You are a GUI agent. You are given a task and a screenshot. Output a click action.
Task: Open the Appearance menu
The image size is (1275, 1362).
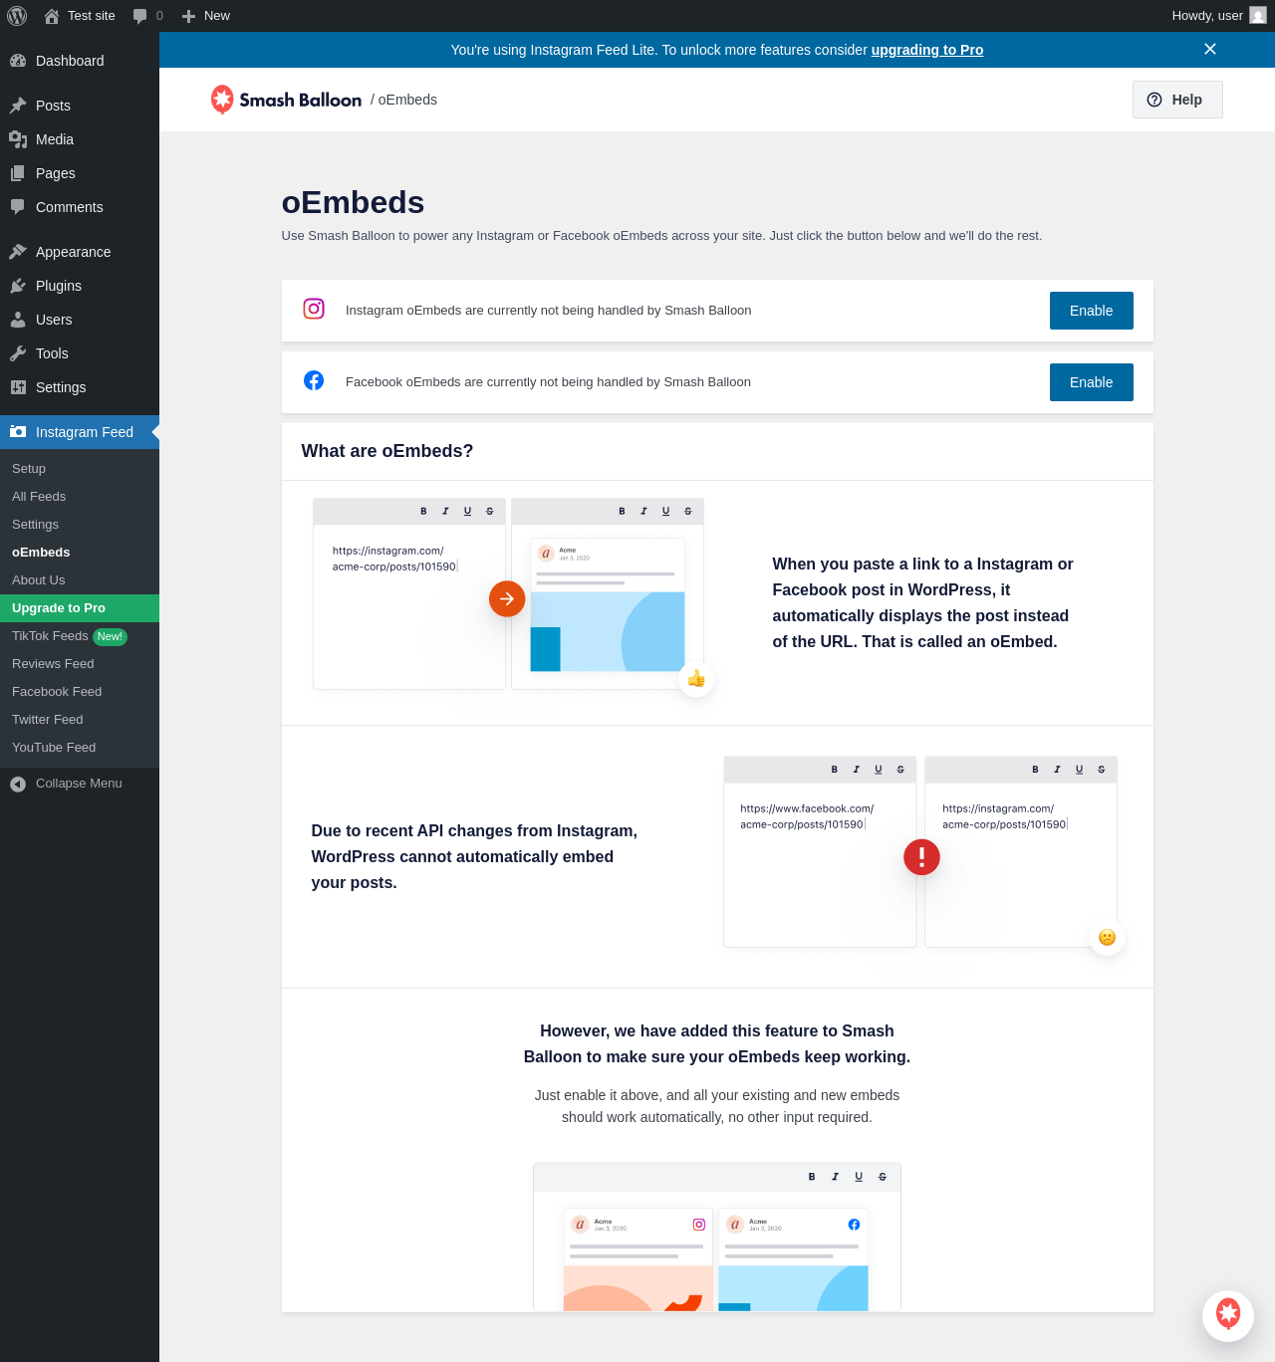pos(80,252)
